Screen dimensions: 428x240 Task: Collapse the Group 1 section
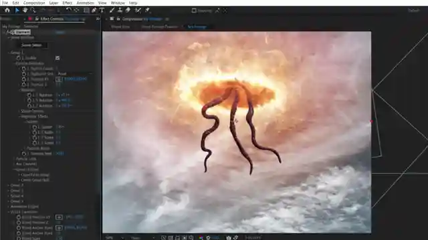(x=9, y=53)
